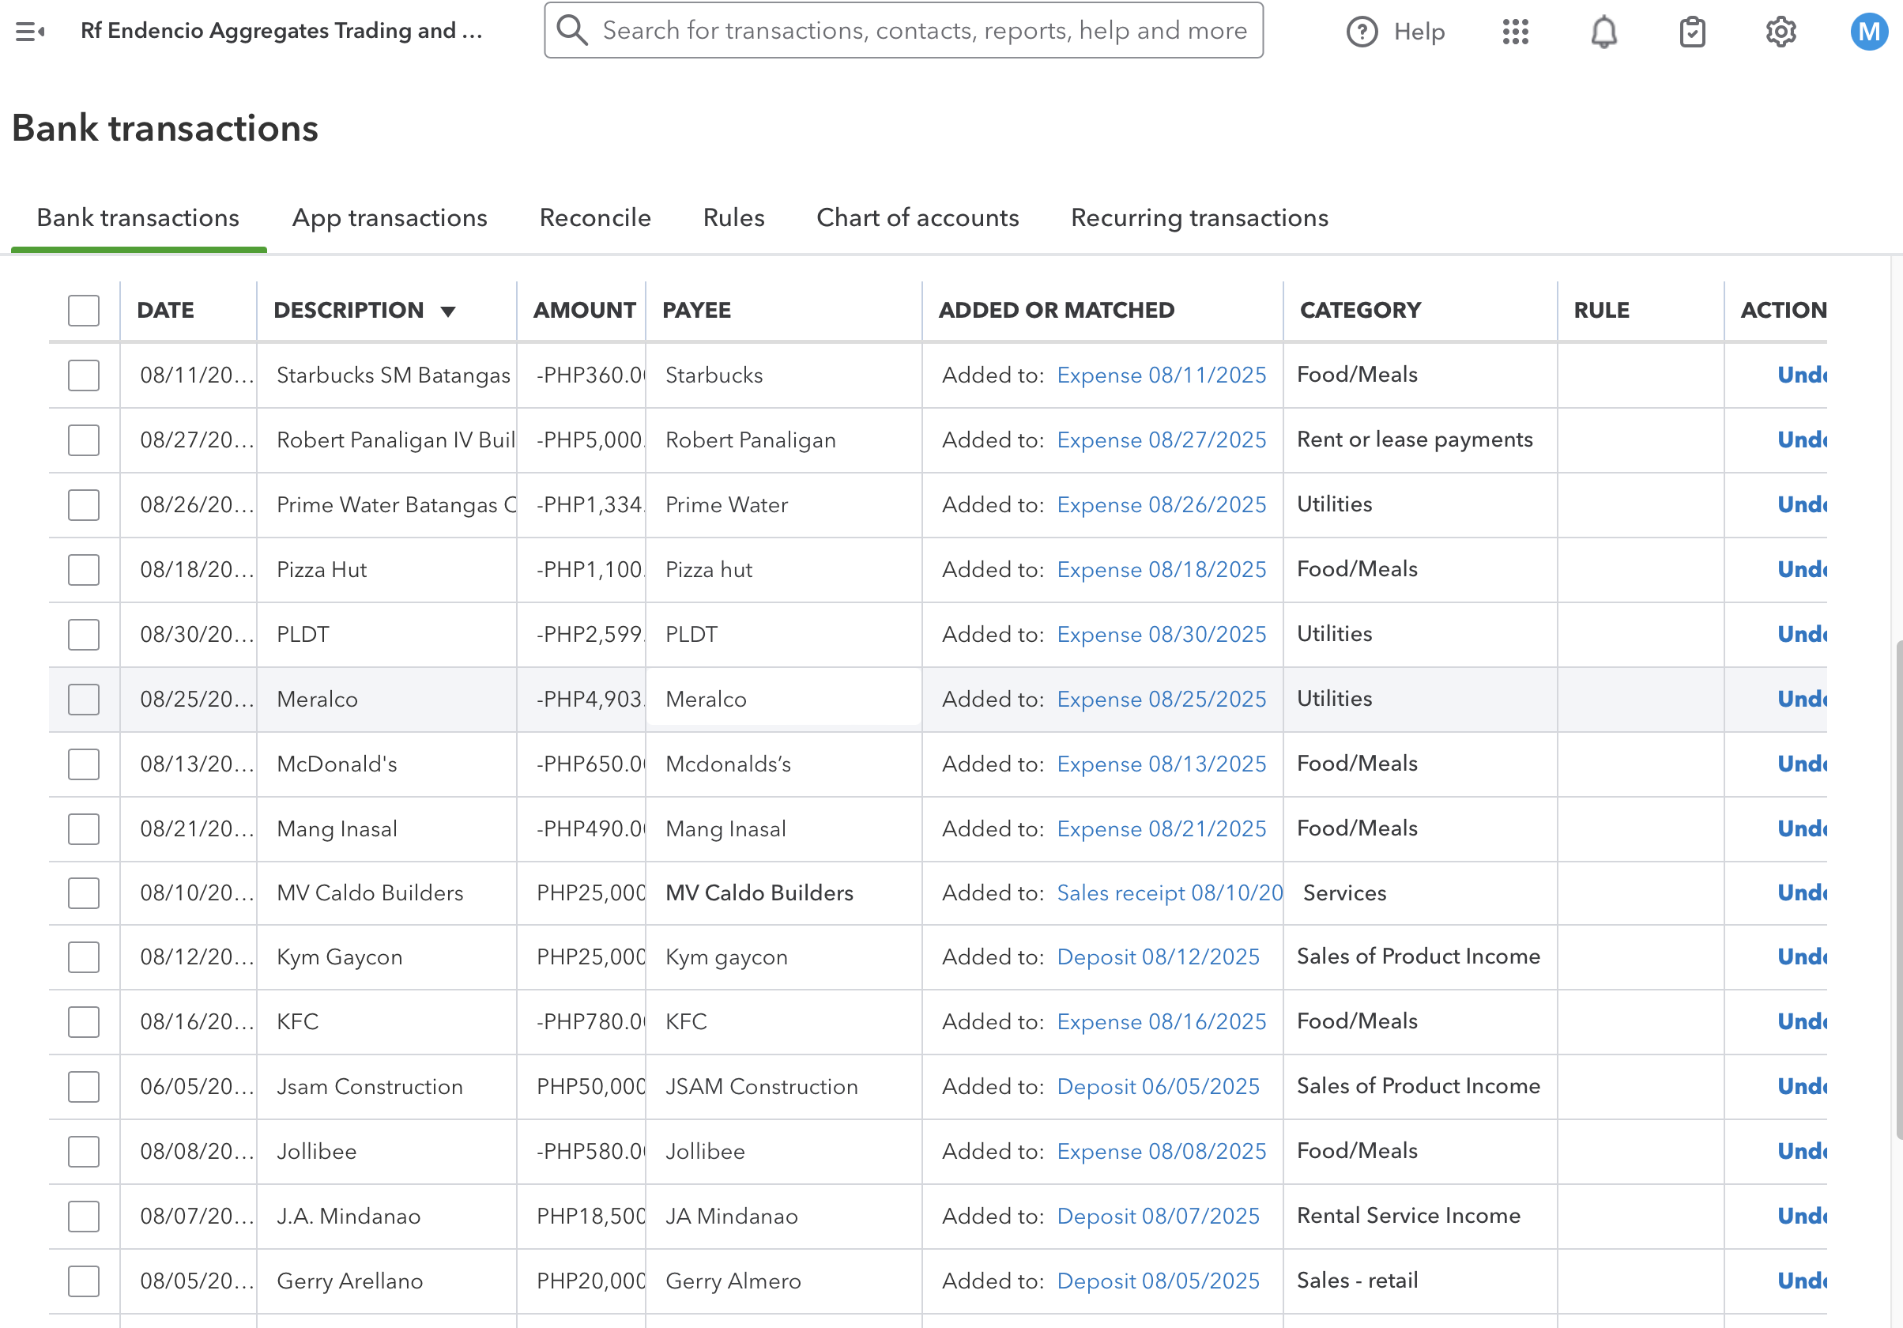The image size is (1903, 1328).
Task: Open the Help question mark icon
Action: pos(1361,32)
